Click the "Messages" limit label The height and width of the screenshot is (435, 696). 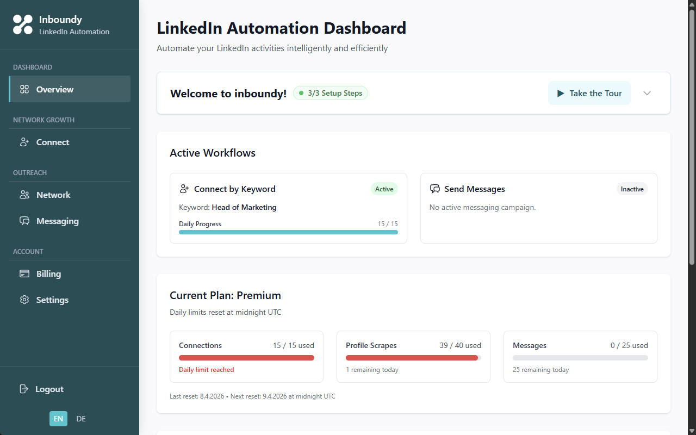coord(530,345)
